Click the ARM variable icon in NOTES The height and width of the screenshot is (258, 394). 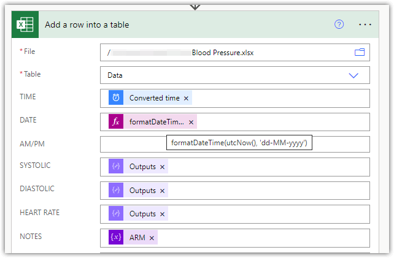116,237
